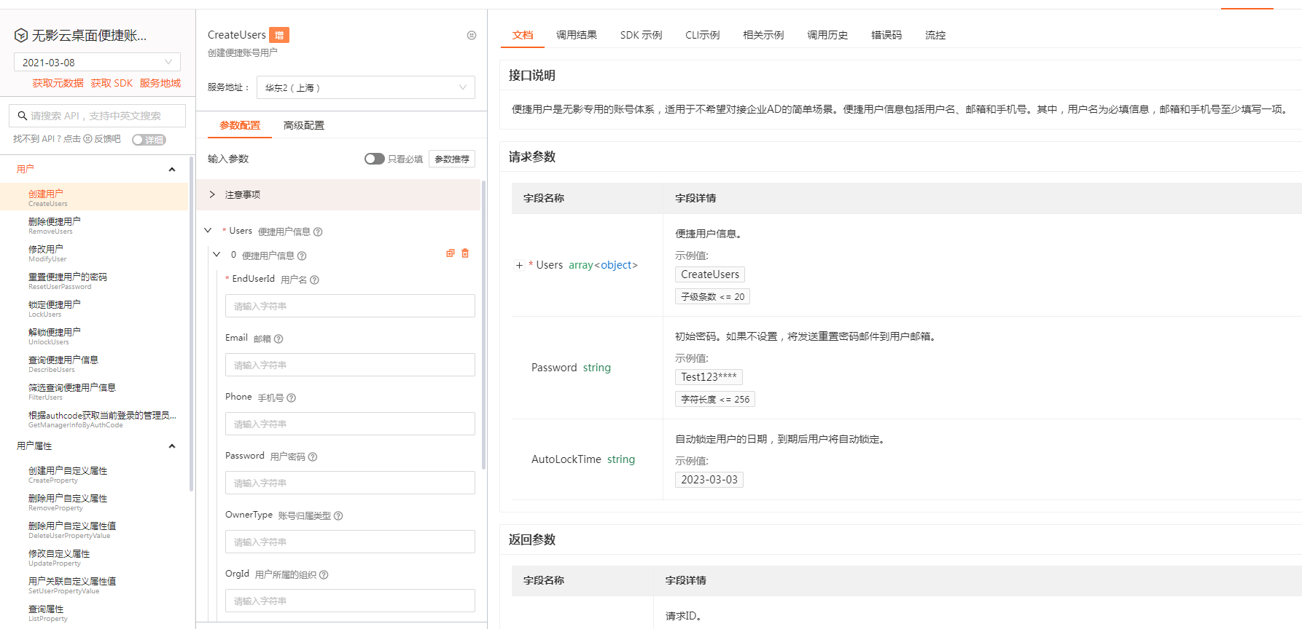Select 筛选查询便捷用户信息 FilterUsers
1302x629 pixels.
[94, 391]
